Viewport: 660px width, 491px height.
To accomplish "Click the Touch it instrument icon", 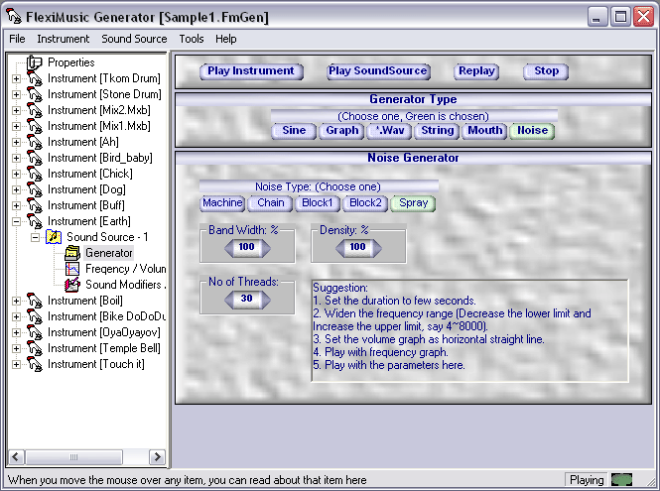I will click(x=35, y=364).
